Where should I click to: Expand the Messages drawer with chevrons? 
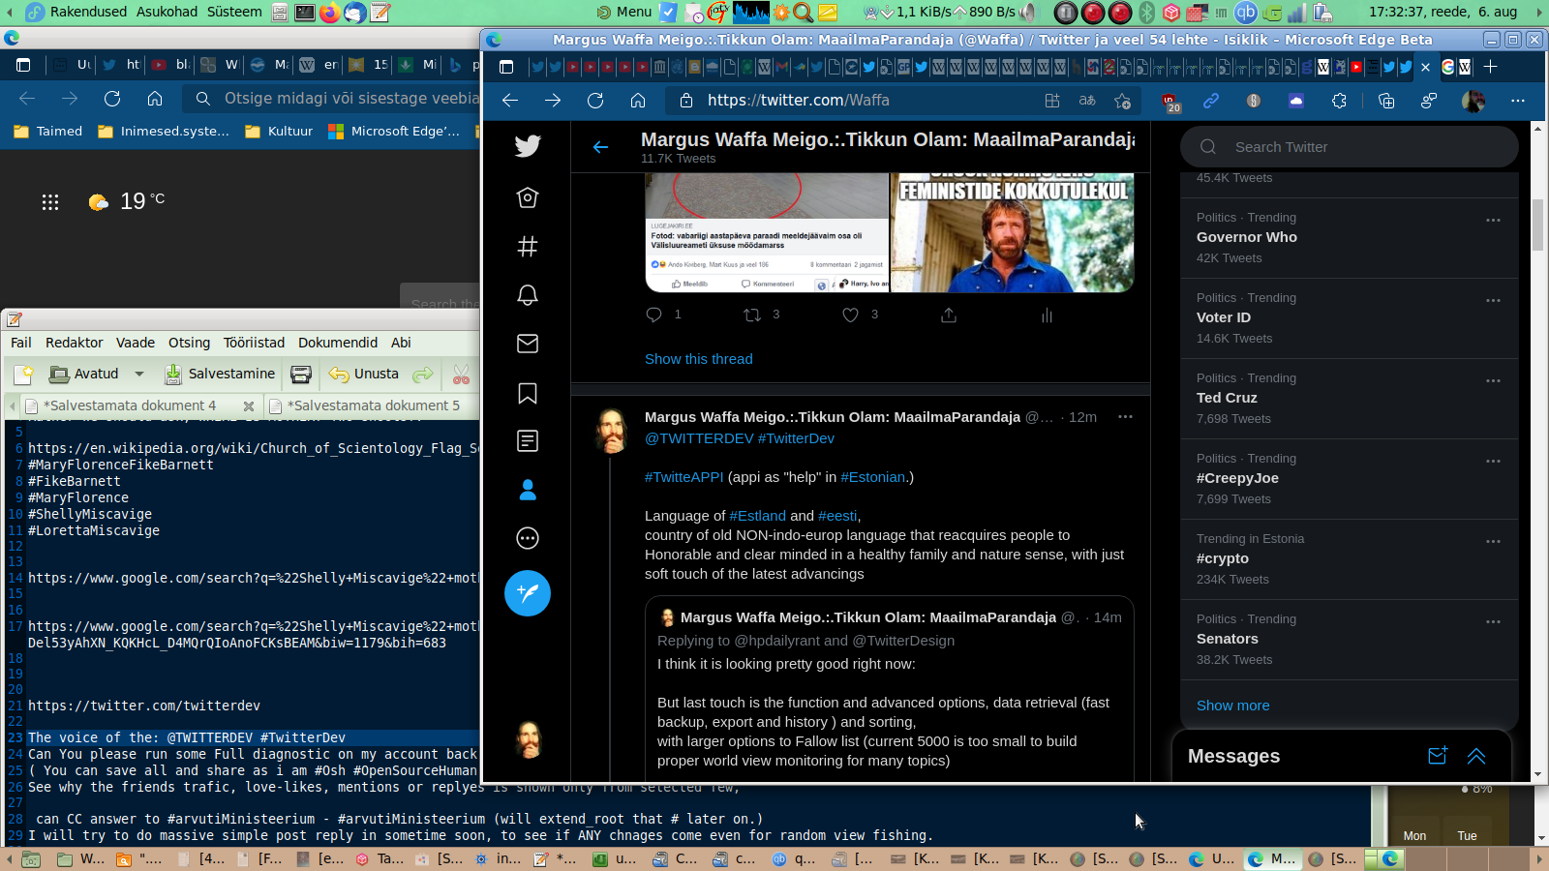[x=1476, y=756]
